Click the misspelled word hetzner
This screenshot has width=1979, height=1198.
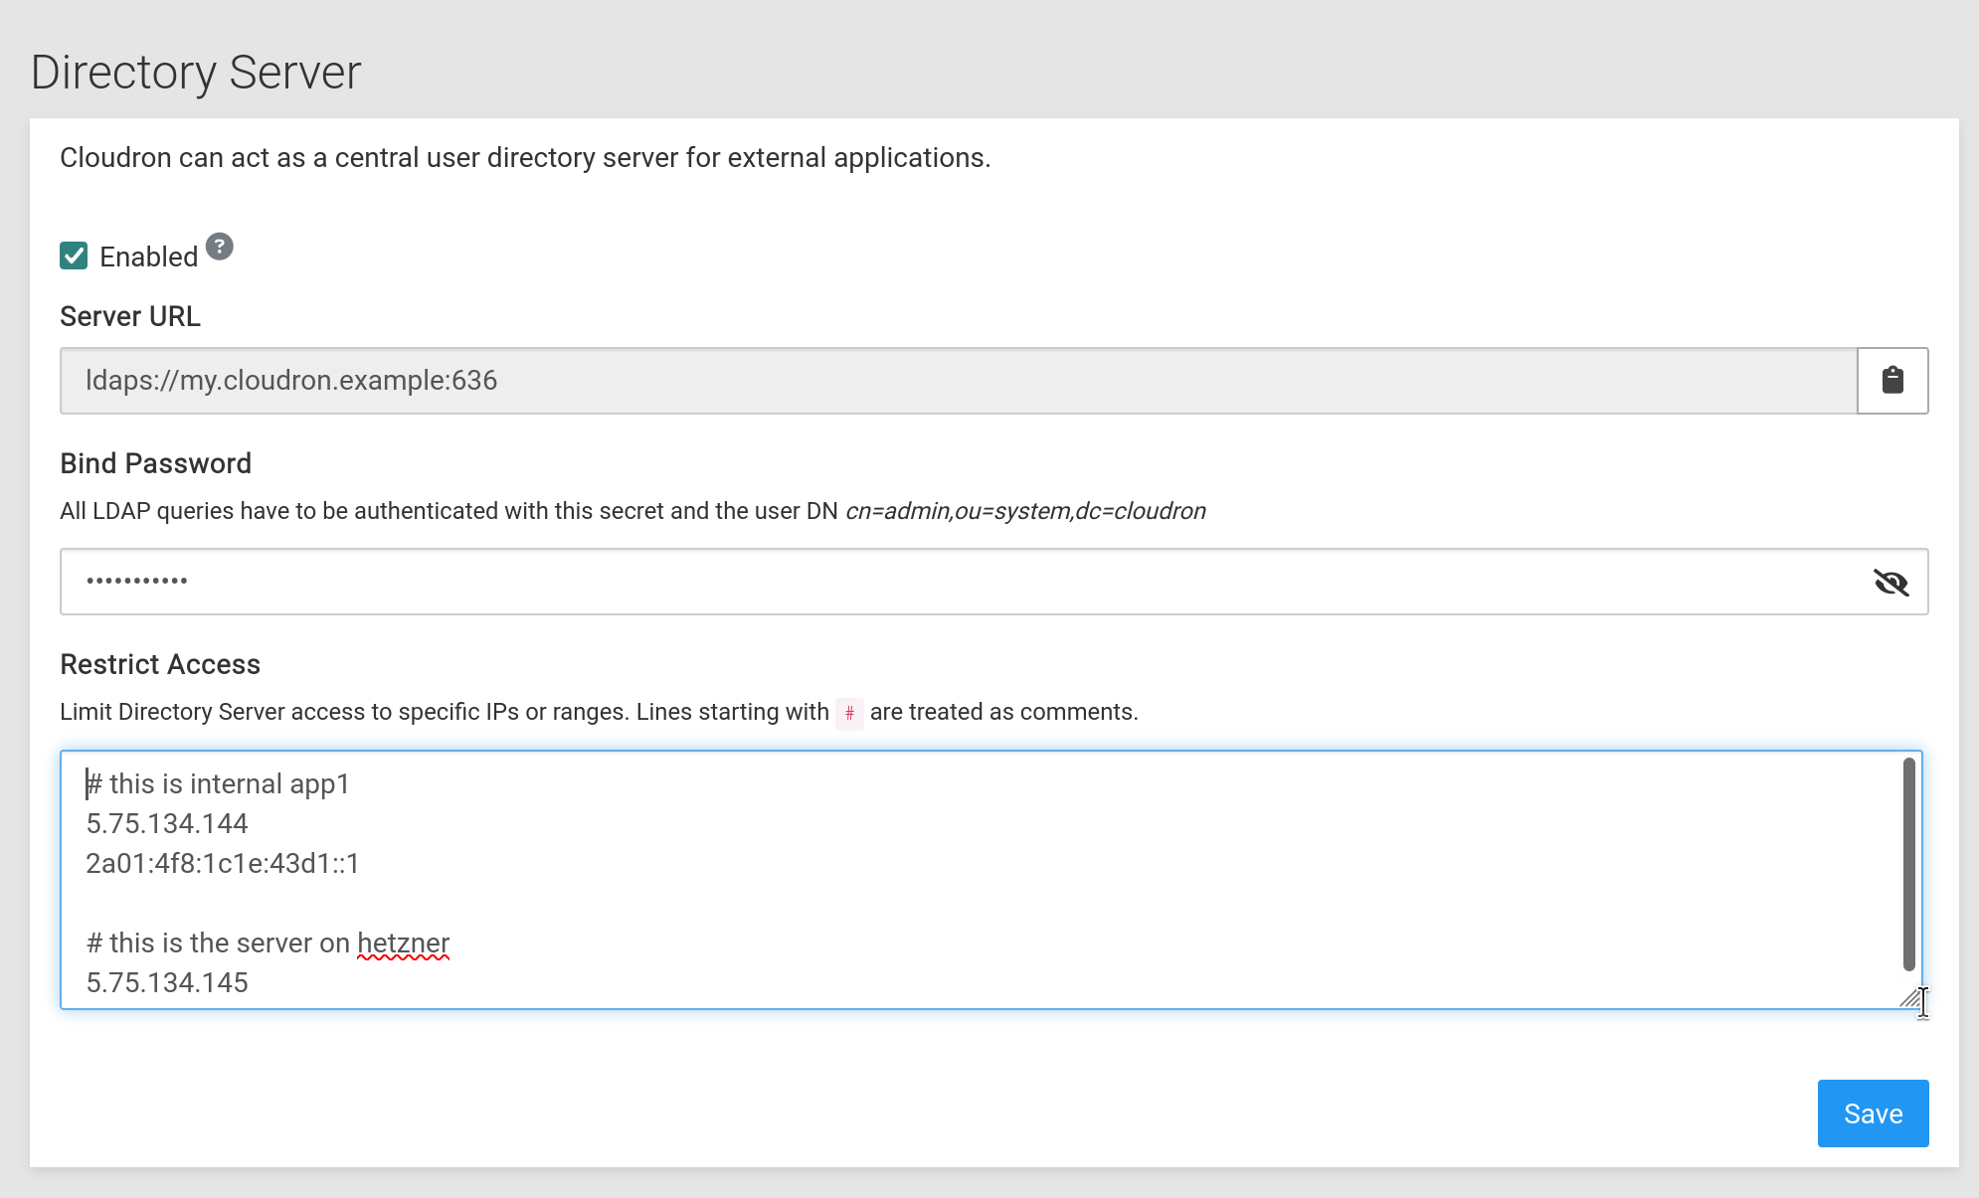(403, 943)
